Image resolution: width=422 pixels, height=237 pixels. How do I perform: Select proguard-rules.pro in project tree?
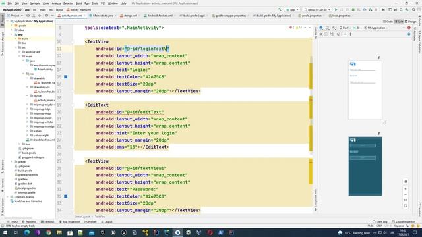point(31,157)
